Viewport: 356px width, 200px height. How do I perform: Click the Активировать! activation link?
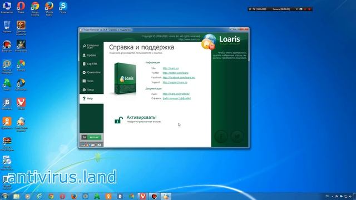[141, 117]
